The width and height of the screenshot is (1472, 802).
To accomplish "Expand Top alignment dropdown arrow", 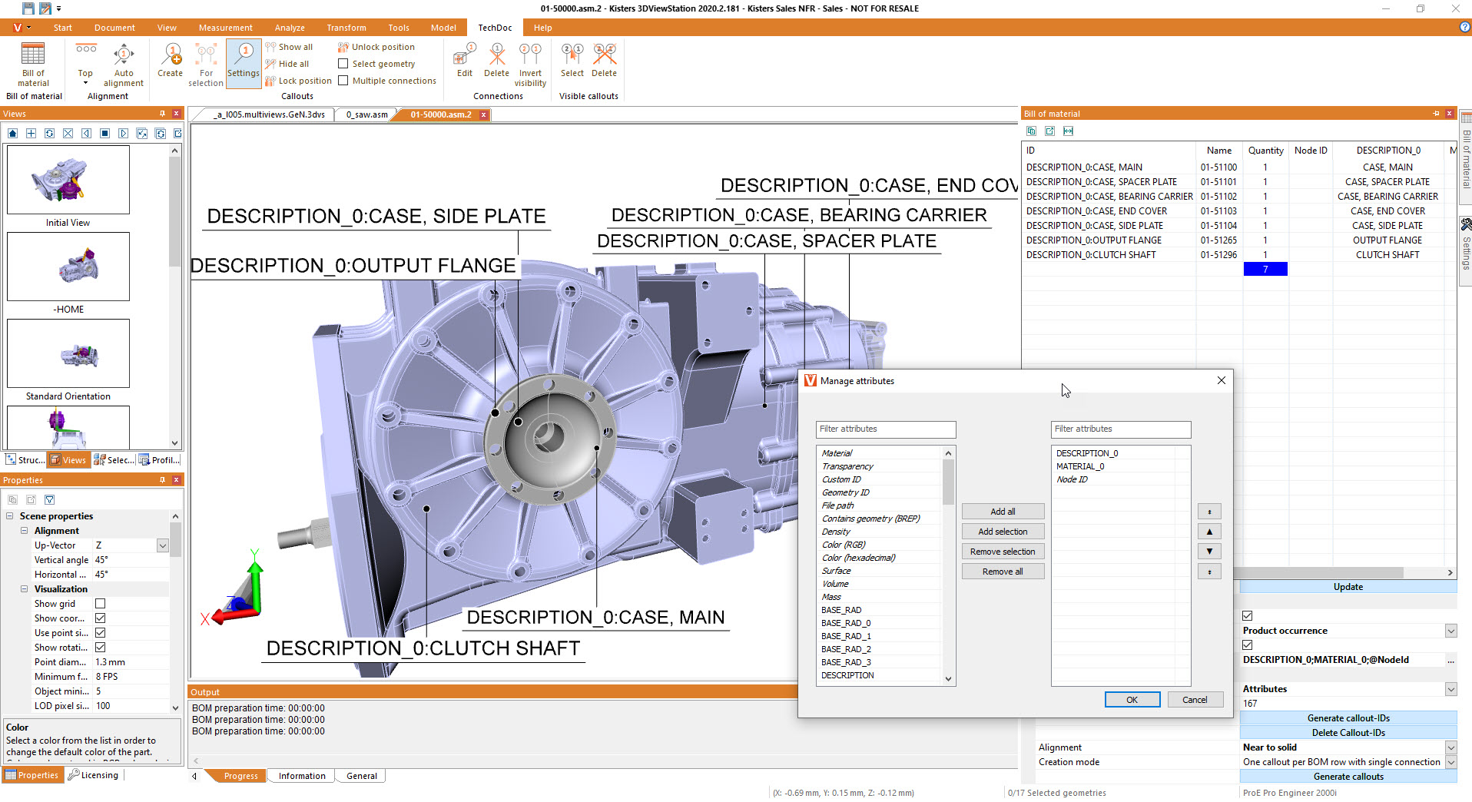I will pyautogui.click(x=85, y=83).
